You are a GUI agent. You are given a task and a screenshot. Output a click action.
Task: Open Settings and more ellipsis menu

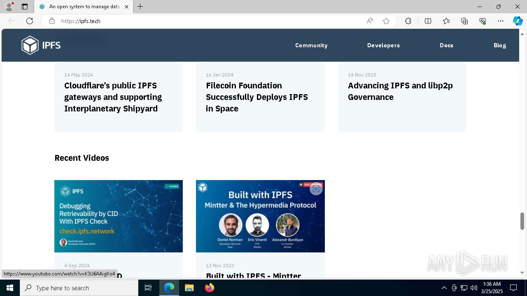(501, 21)
